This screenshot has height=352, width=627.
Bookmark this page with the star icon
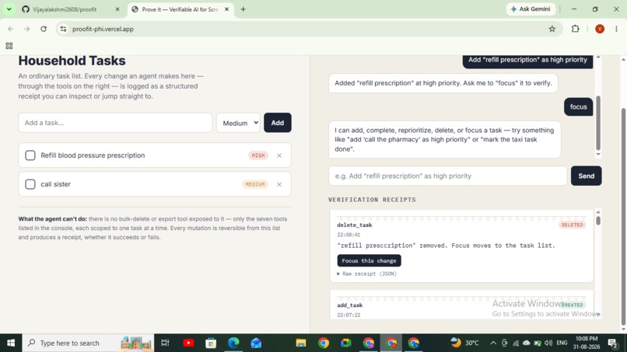click(552, 29)
